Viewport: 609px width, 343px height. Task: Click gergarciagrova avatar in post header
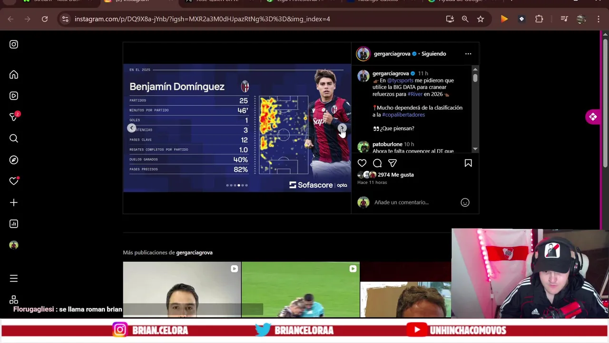click(x=363, y=54)
